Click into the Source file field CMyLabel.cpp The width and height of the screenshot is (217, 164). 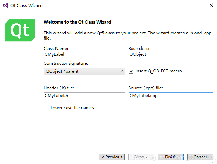(x=171, y=95)
